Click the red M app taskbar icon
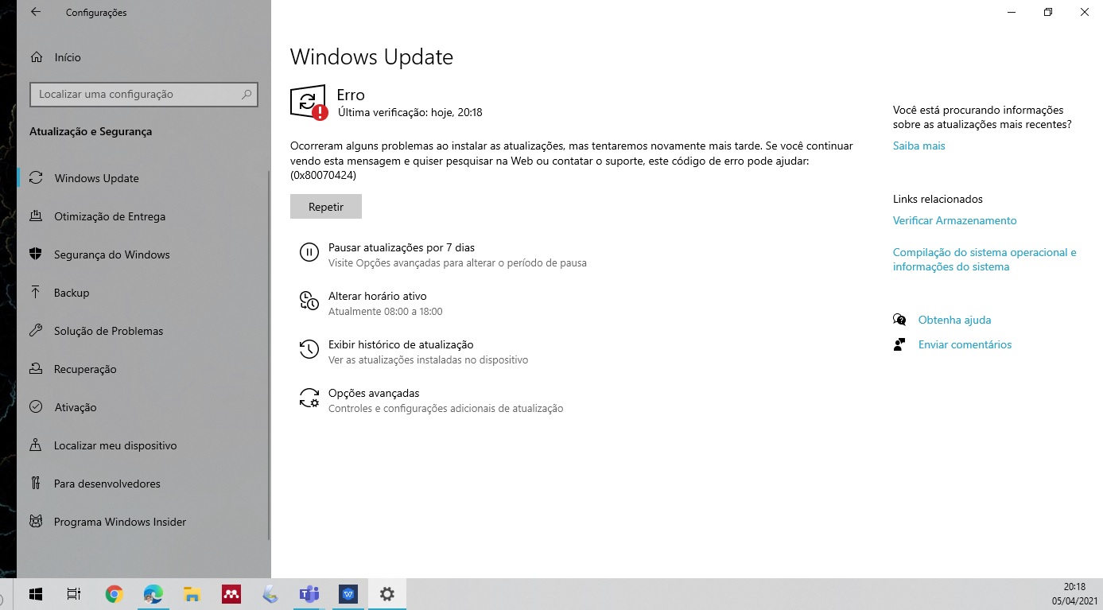This screenshot has height=610, width=1103. [x=231, y=594]
